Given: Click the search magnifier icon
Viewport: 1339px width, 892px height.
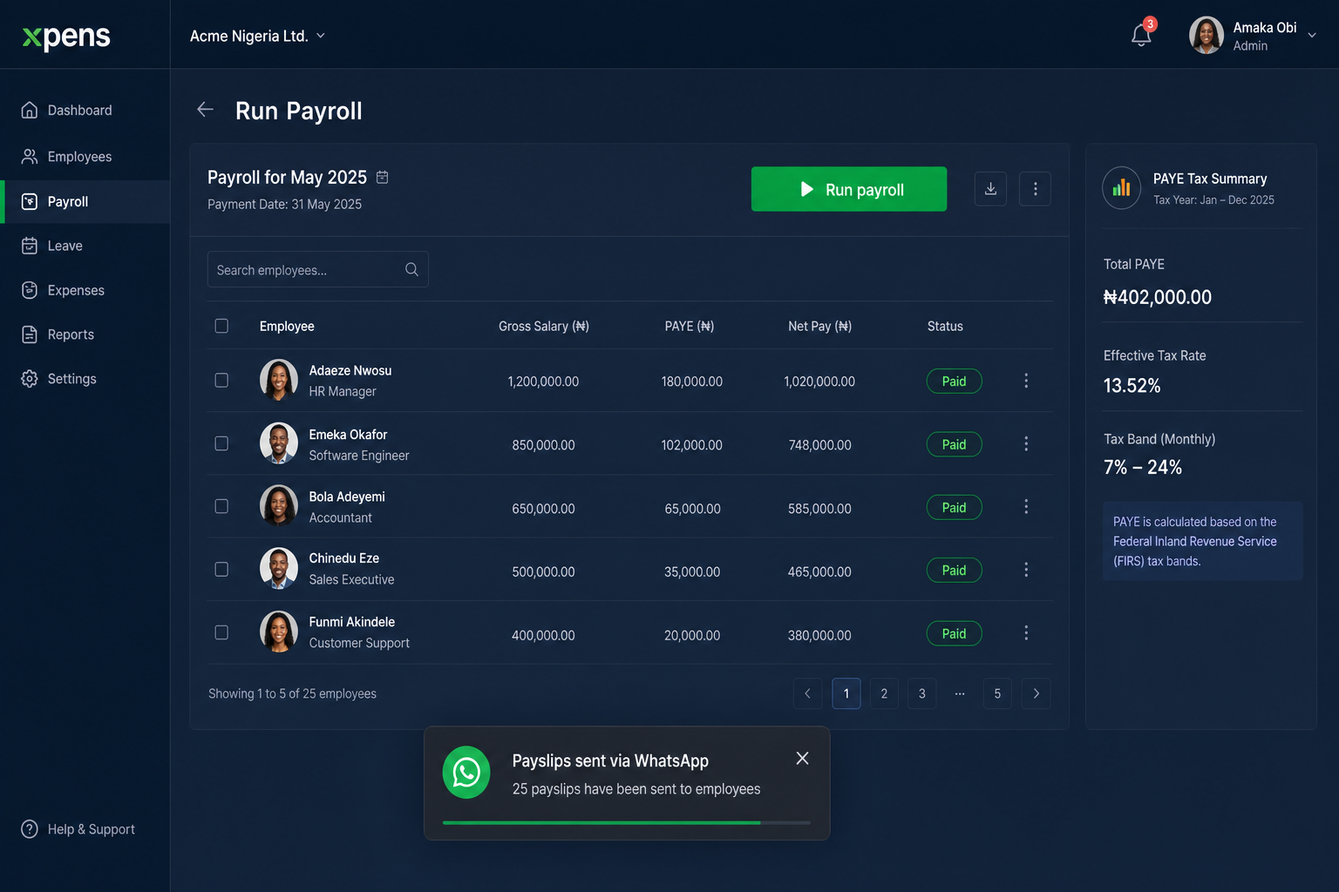Looking at the screenshot, I should [411, 270].
